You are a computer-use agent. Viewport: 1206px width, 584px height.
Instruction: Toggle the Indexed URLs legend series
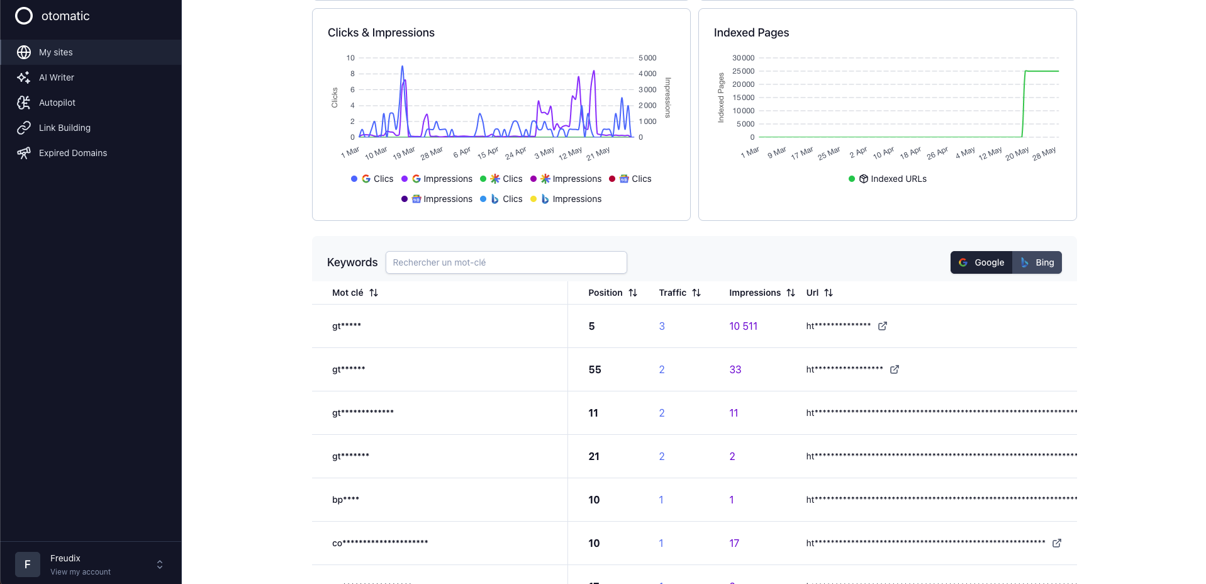click(888, 179)
